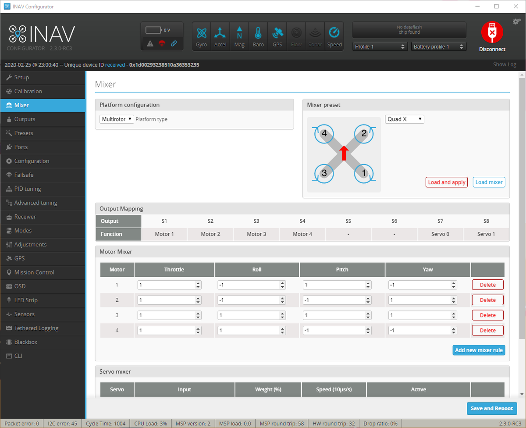Open the CLI tab
526x428 pixels.
43,356
